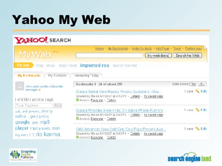Click Edit for Google Provides More Hints bookmark
The width and height of the screenshot is (222, 166).
pos(204,110)
